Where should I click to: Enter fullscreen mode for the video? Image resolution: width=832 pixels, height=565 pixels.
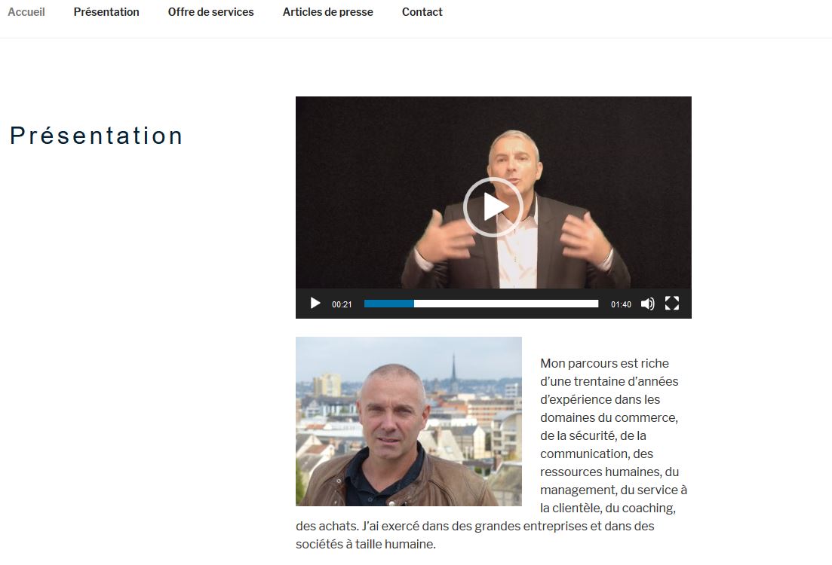click(x=672, y=303)
